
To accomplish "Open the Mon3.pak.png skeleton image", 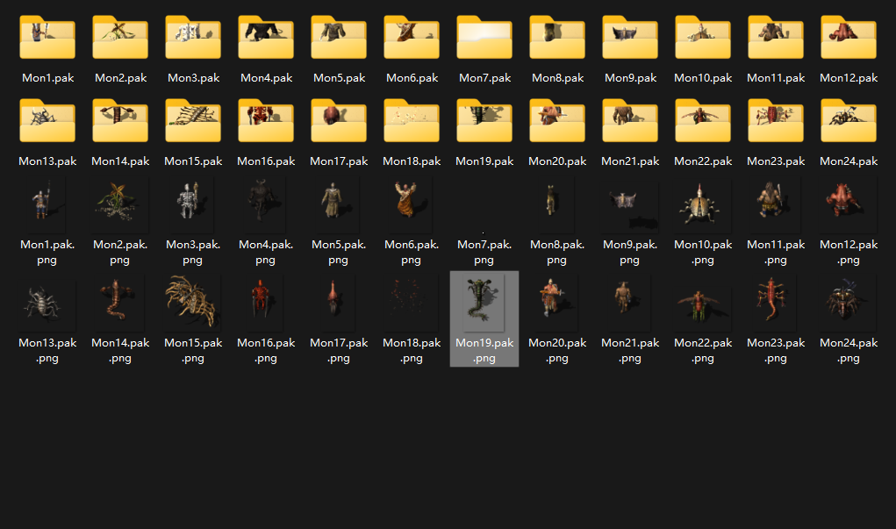I will coord(193,204).
